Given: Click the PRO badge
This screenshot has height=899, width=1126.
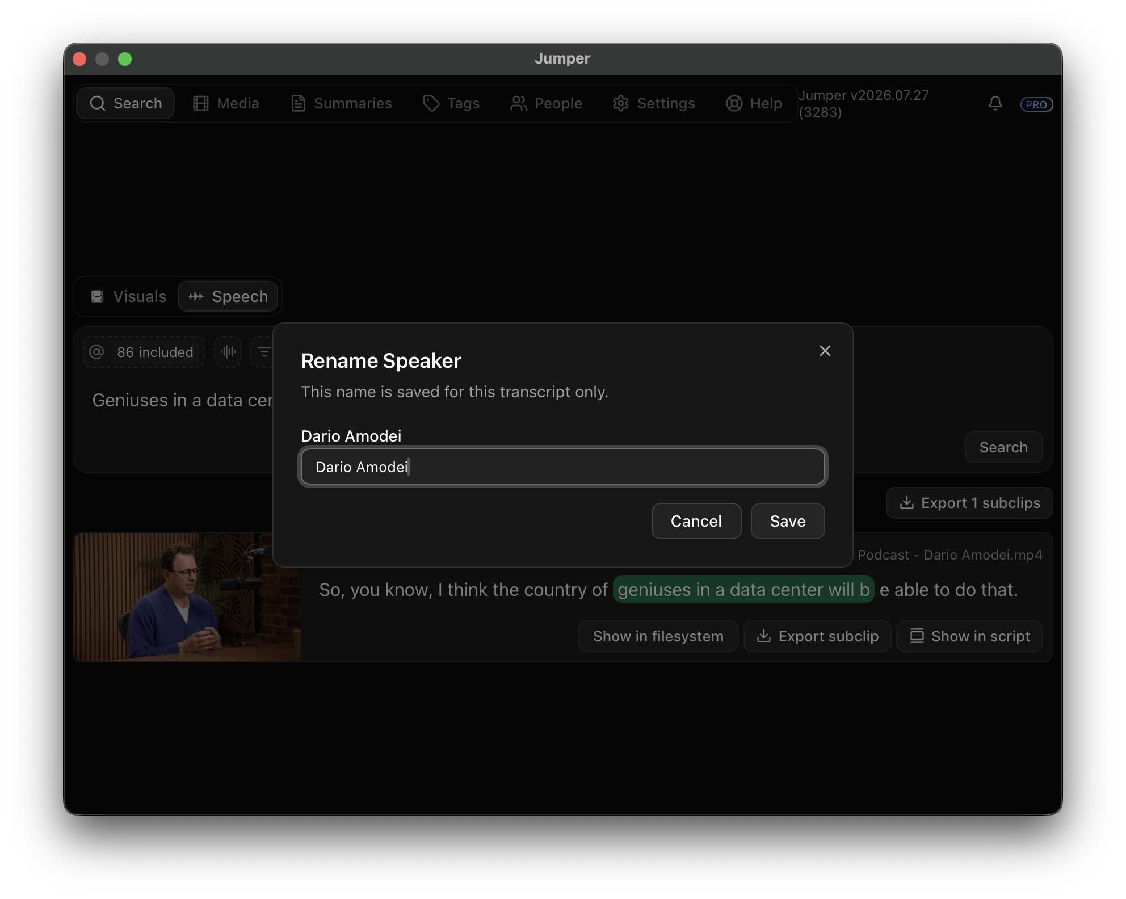Looking at the screenshot, I should 1036,104.
